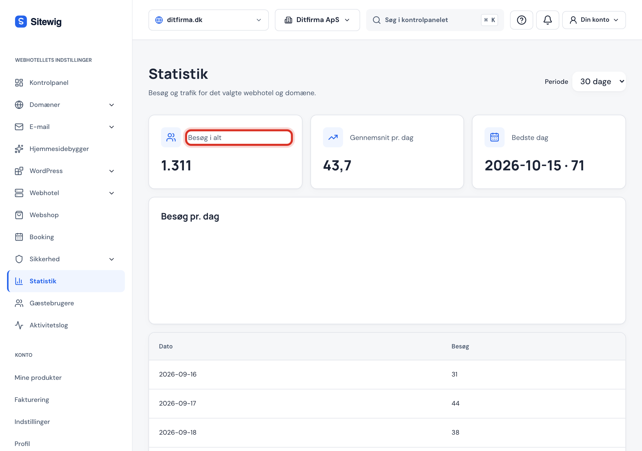
Task: Click the Aktivitetslog pulse icon
Action: [x=19, y=325]
